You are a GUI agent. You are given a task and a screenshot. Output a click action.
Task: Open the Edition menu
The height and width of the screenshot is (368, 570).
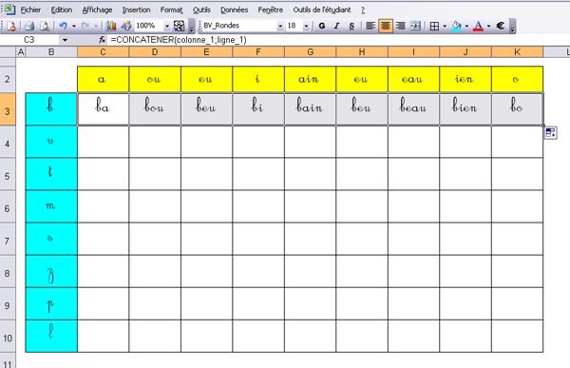coord(62,10)
